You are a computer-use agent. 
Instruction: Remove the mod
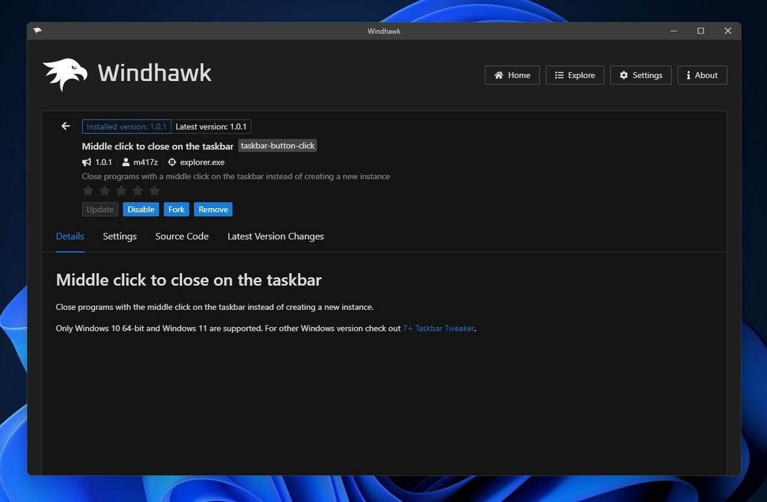coord(213,209)
